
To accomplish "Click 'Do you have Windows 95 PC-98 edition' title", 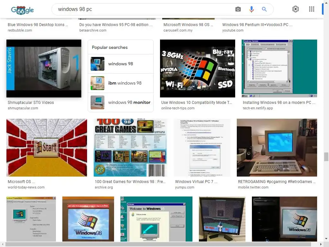I will (x=116, y=25).
